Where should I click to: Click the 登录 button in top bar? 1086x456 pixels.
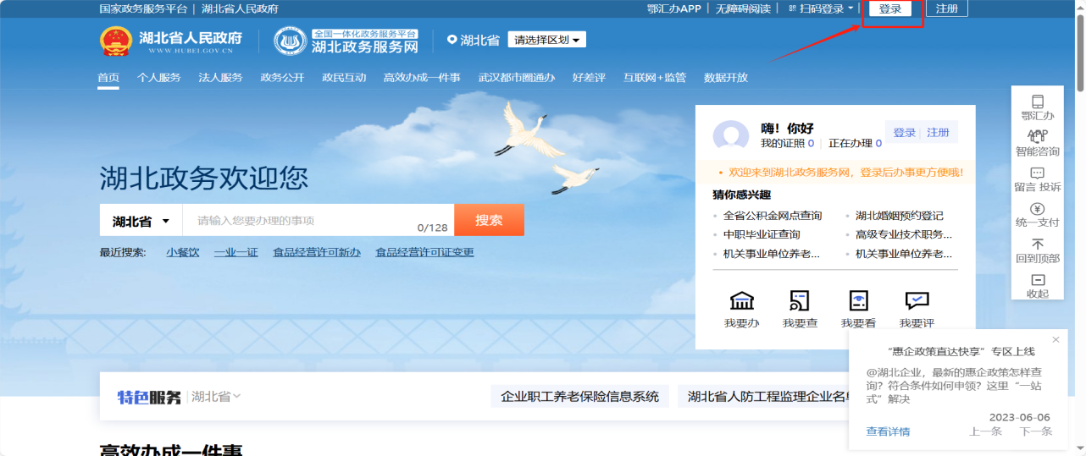point(889,8)
